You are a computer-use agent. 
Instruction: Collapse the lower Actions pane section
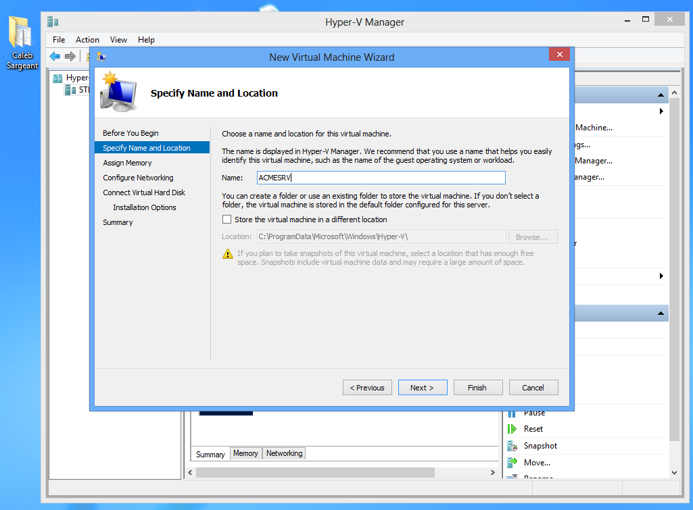click(x=661, y=313)
